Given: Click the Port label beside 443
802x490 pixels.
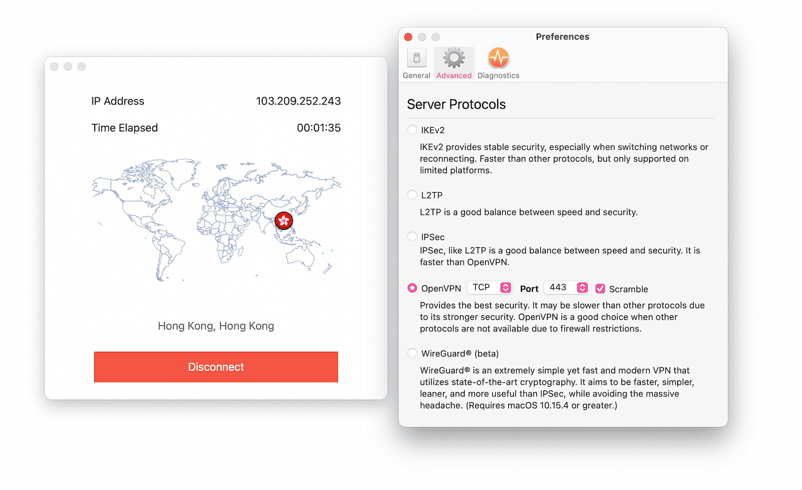Looking at the screenshot, I should pyautogui.click(x=529, y=289).
